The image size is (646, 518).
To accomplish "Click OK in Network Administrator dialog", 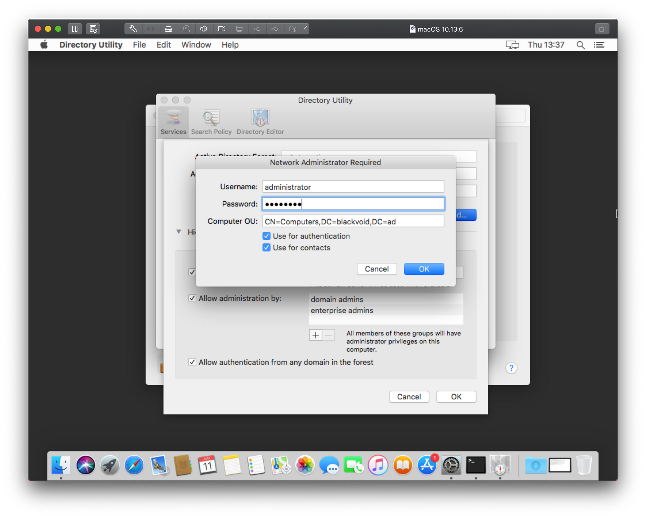I will coord(424,269).
